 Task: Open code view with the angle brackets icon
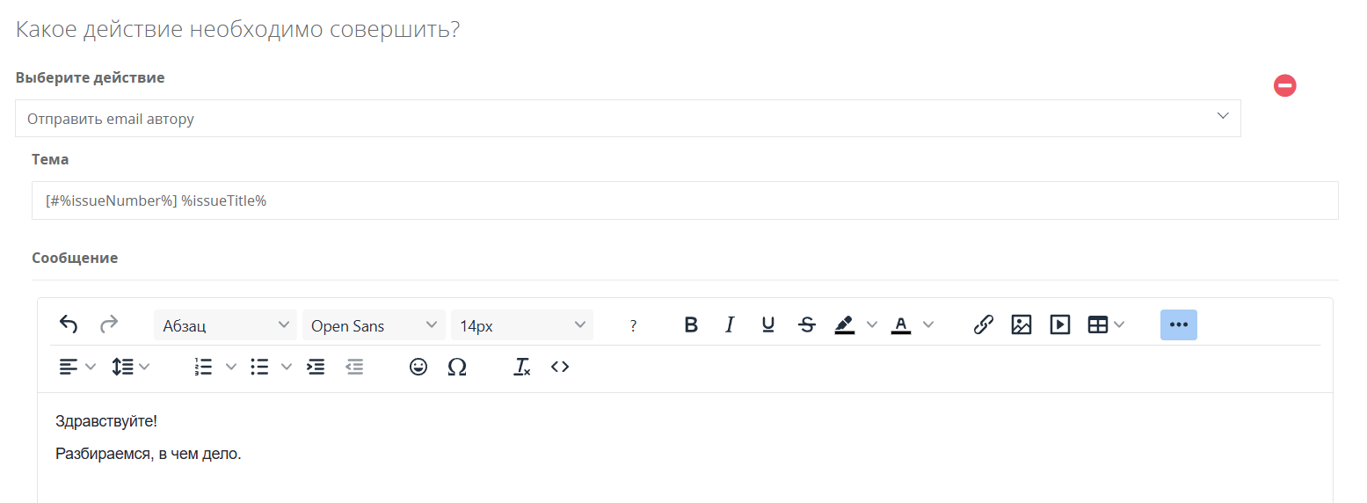pyautogui.click(x=560, y=367)
